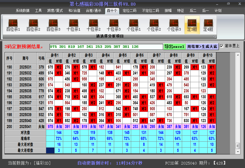This screenshot has width=245, height=168.
Task: Switch to the 计划 tab
Action: (218, 11)
